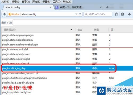This screenshot has height=95, width=133.
Task: Open the 历史(S) menu
Action: 36,2
